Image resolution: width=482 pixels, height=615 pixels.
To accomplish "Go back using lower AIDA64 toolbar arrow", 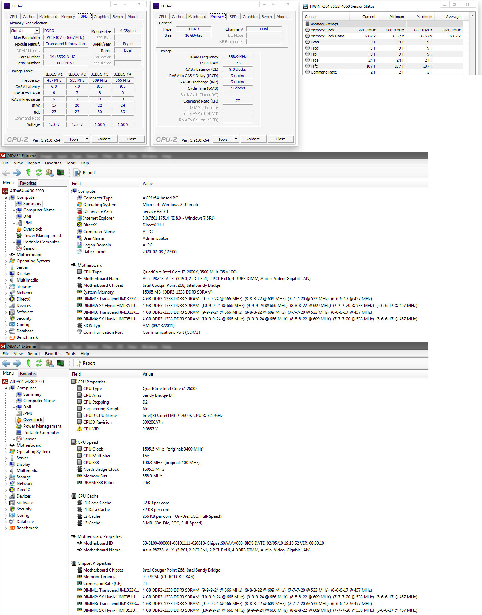I will click(6, 363).
